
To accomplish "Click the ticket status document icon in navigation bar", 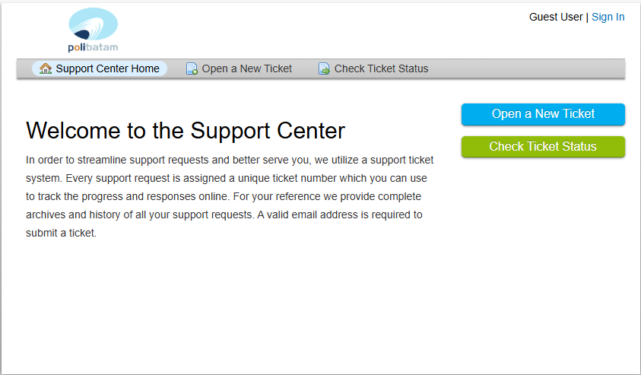I will 325,69.
